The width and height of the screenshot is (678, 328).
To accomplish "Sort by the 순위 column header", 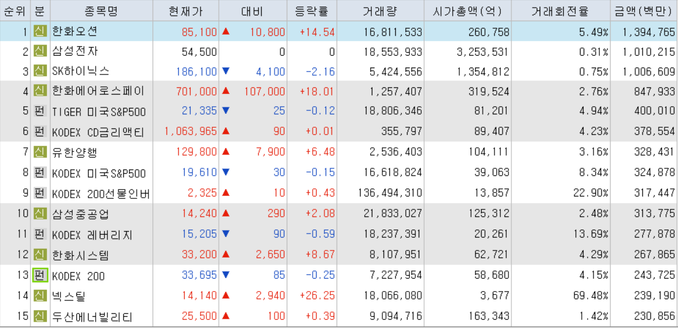I will [x=15, y=11].
